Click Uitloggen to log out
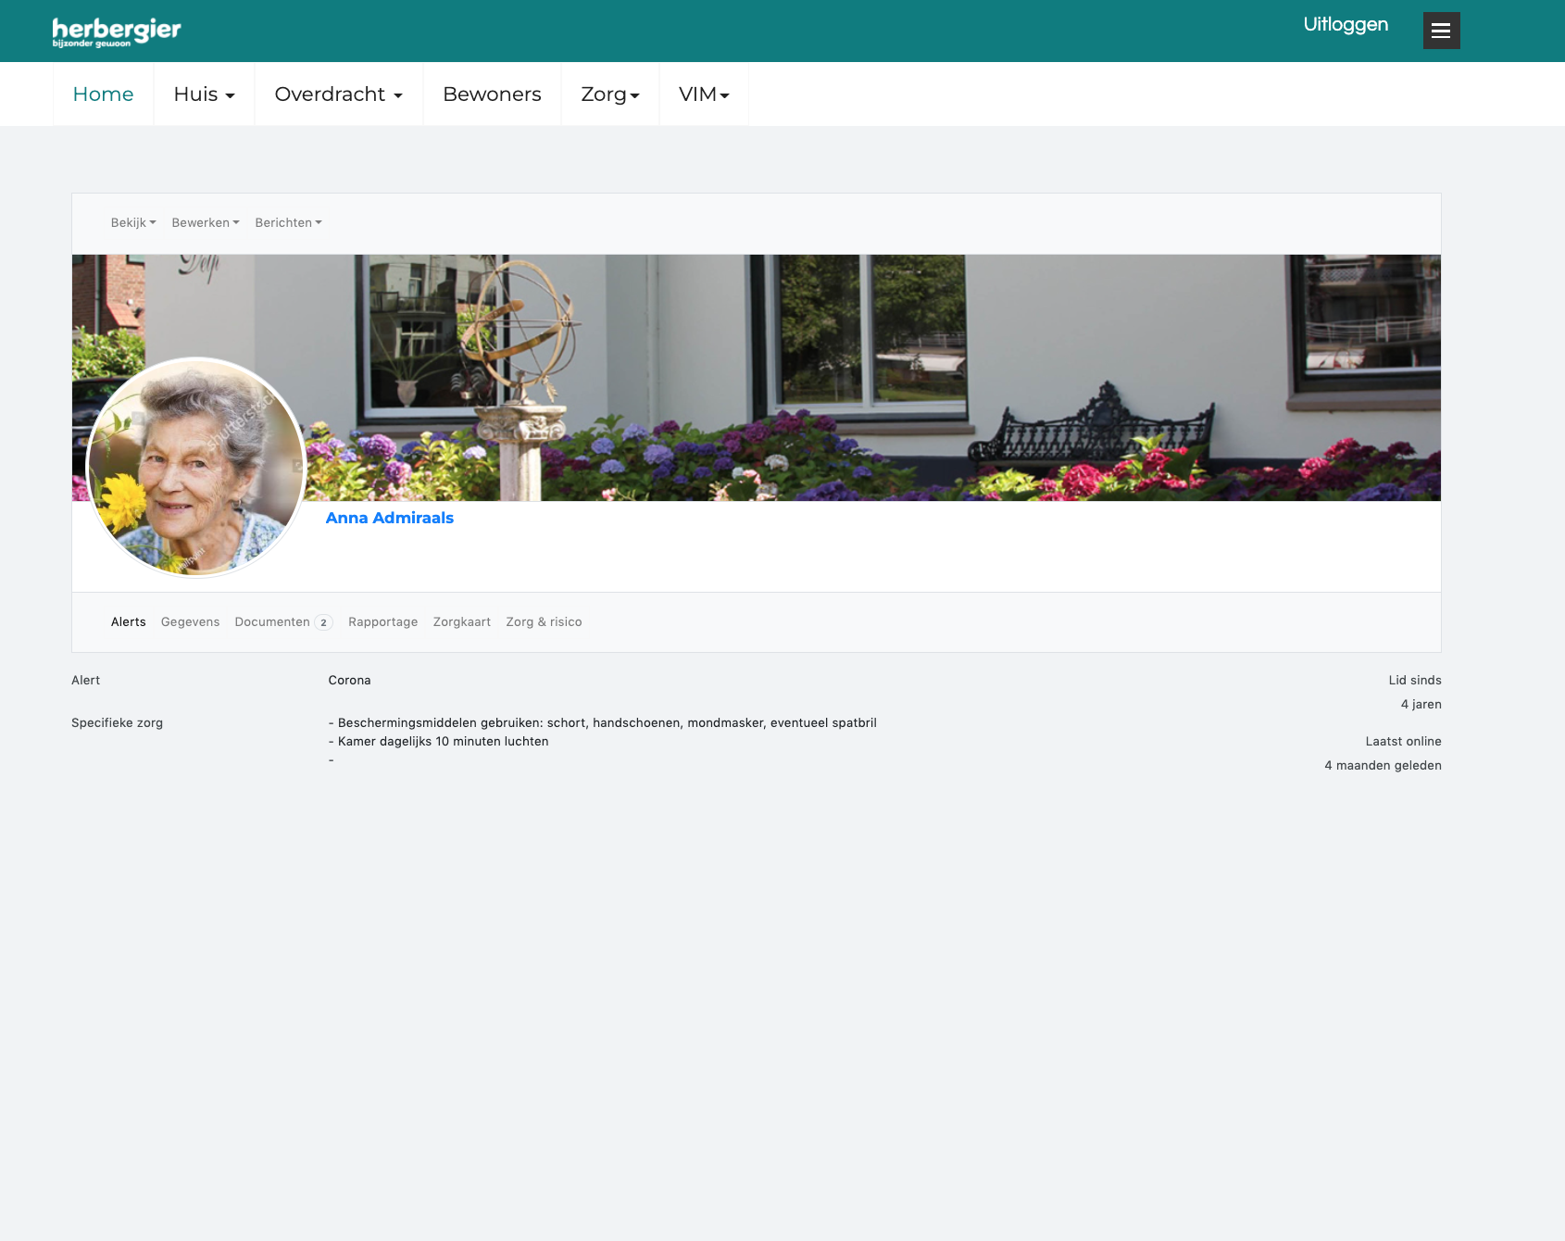Screen dimensions: 1565x1241 1346,25
